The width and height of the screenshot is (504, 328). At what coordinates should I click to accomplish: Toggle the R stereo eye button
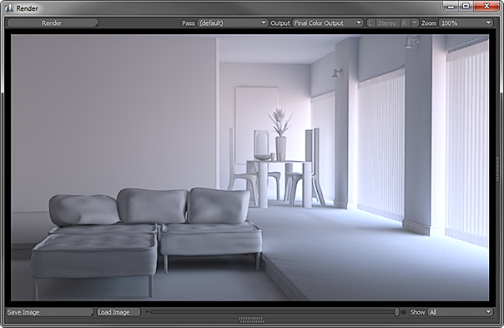coord(405,23)
